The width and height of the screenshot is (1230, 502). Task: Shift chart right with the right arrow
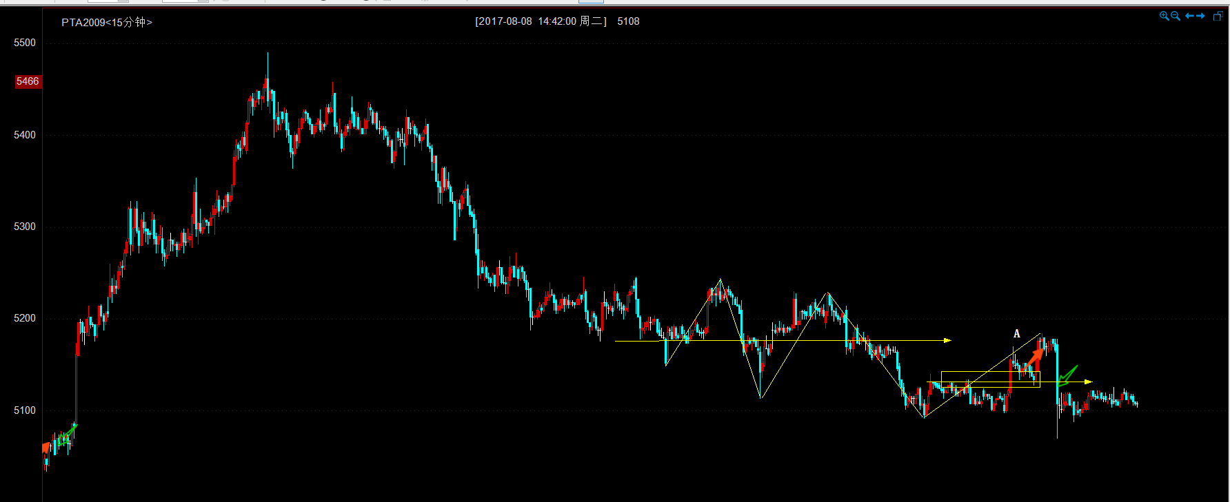click(1200, 16)
